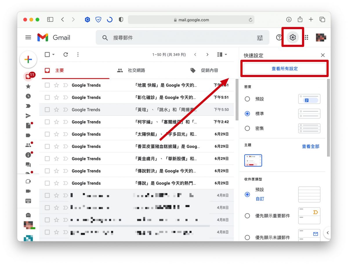Expand the side panel arrow
This screenshot has width=348, height=264.
[327, 232]
